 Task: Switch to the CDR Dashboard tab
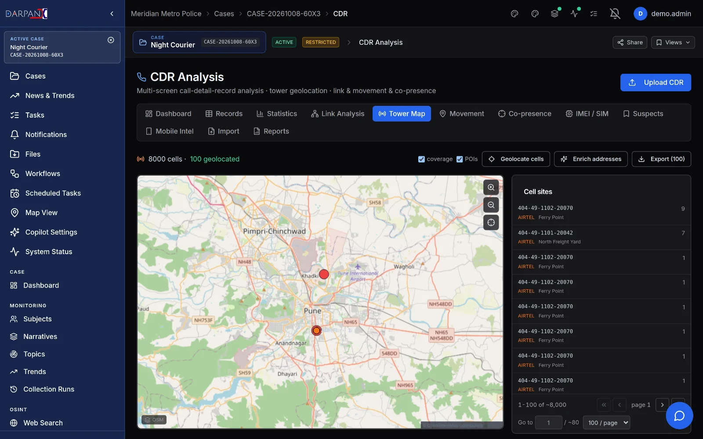168,114
